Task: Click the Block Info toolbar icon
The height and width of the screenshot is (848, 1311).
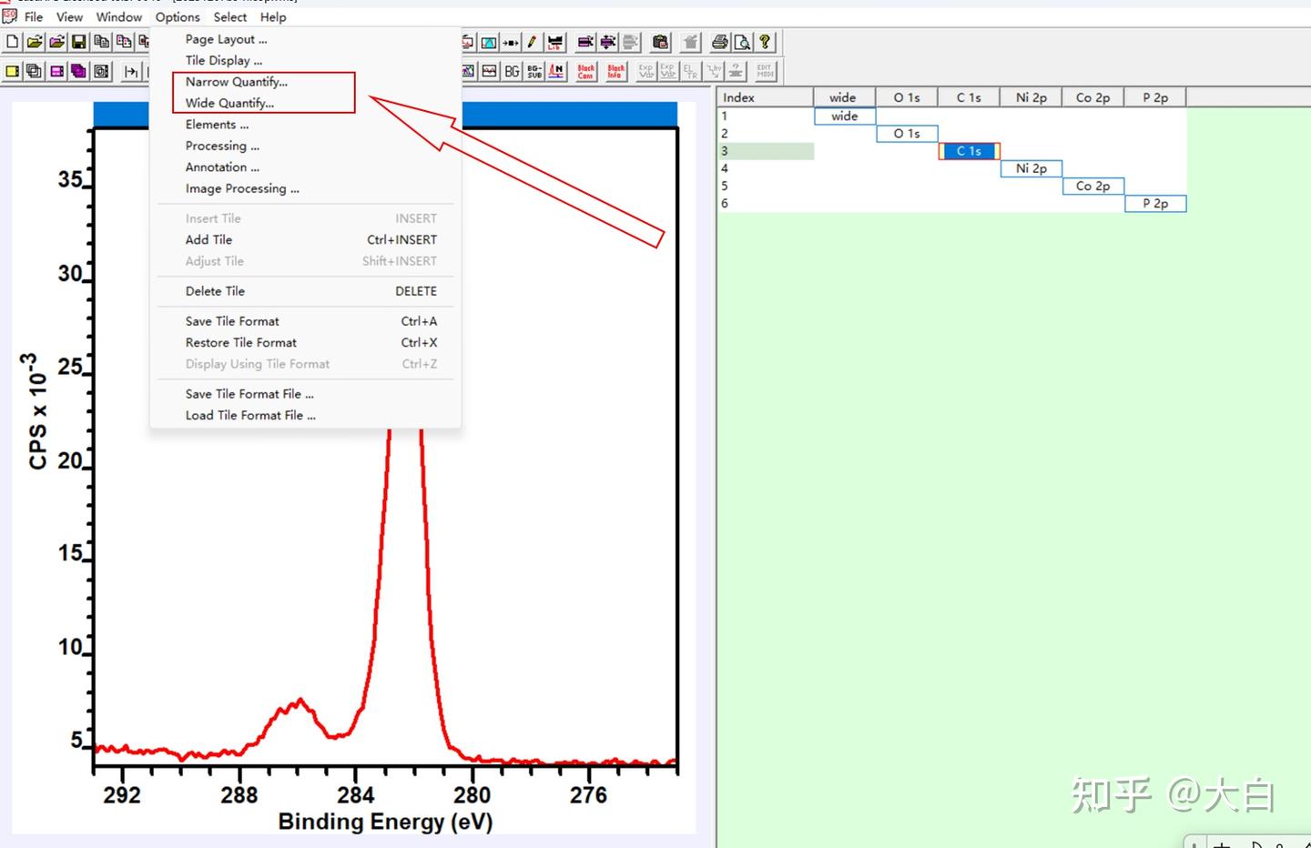Action: click(616, 71)
